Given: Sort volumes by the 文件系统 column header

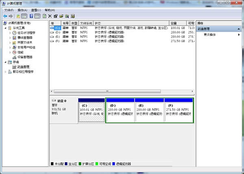Looking at the screenshot, I should pyautogui.click(x=86, y=23).
